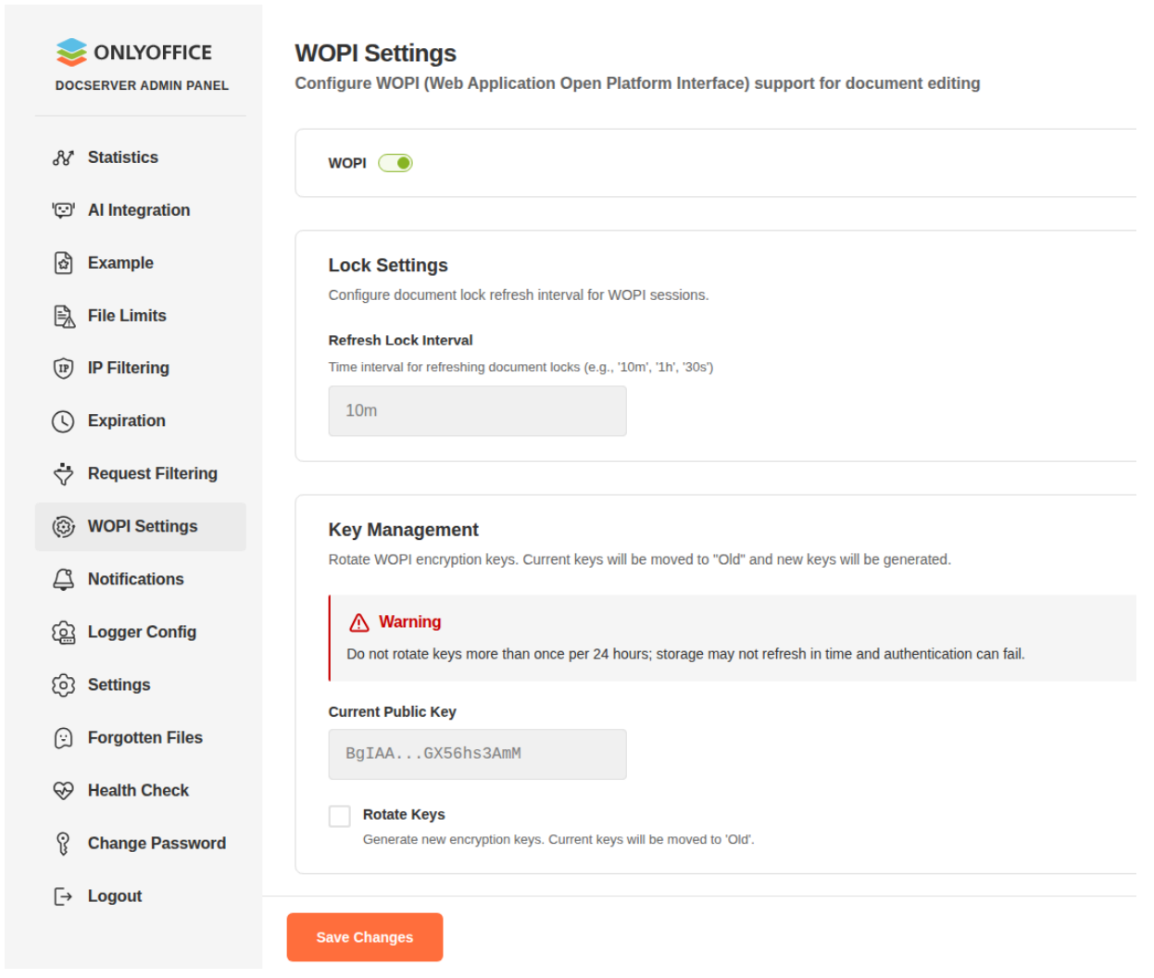Disable the WOPI toggle switch

coord(395,163)
